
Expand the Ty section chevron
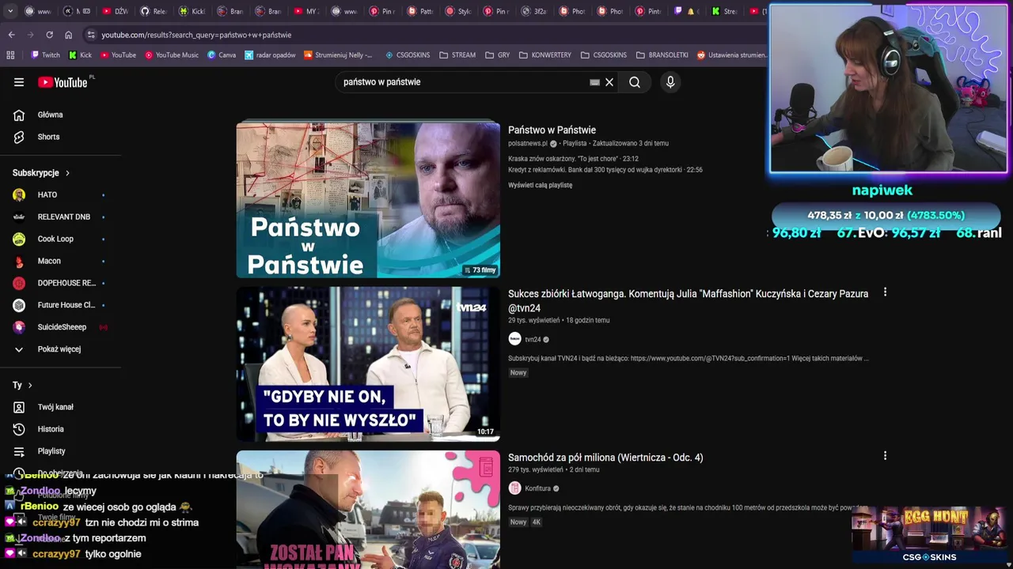coord(30,386)
